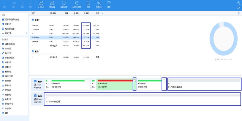
Task: Open 工具 (Tools) at top right
Action: (239, 4)
